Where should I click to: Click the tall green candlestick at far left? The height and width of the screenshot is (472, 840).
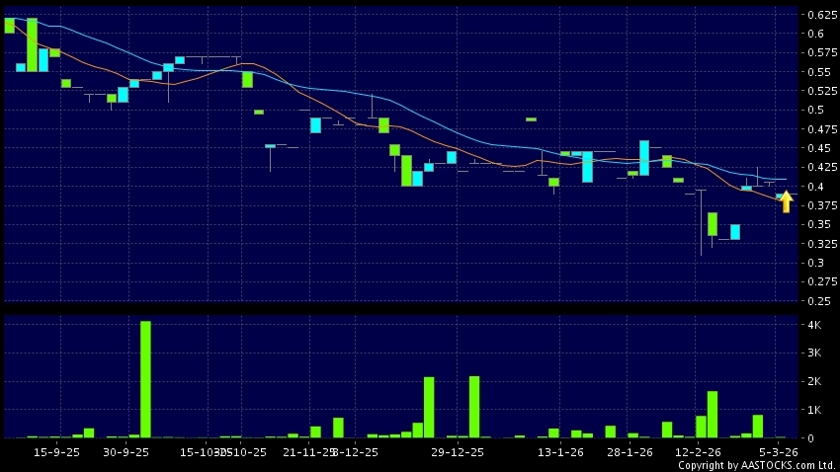(32, 44)
